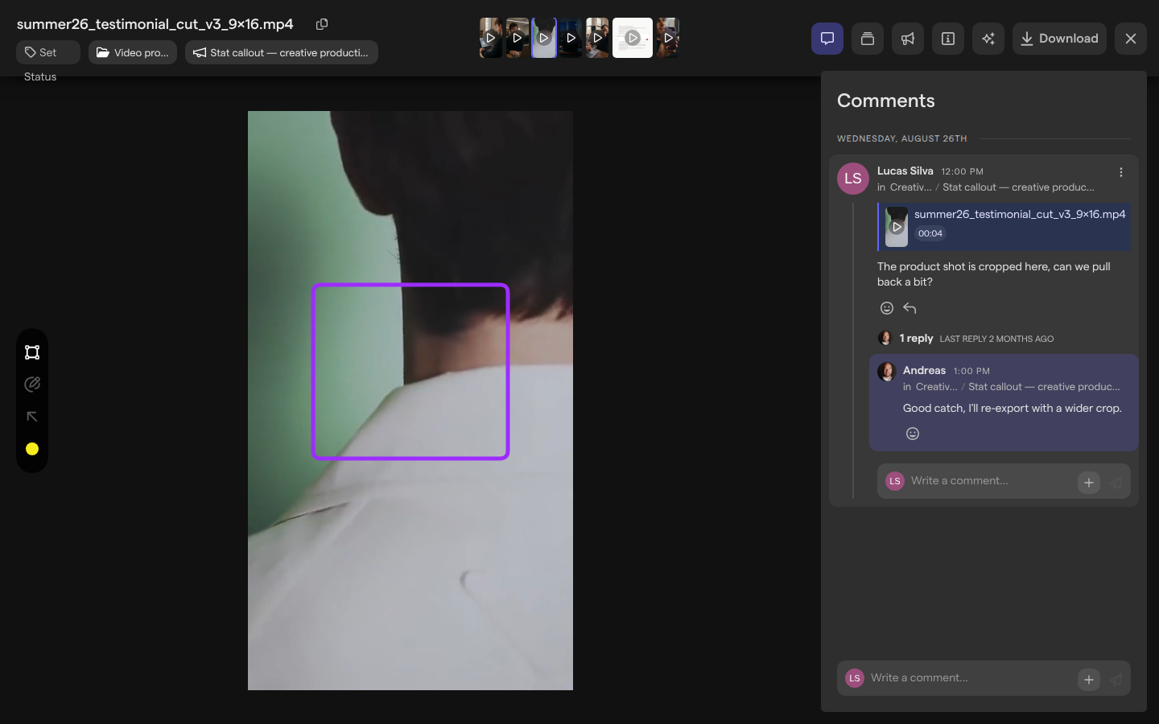Viewport: 1159px width, 724px height.
Task: Add attachment with plus in bottom comment field
Action: click(x=1089, y=679)
